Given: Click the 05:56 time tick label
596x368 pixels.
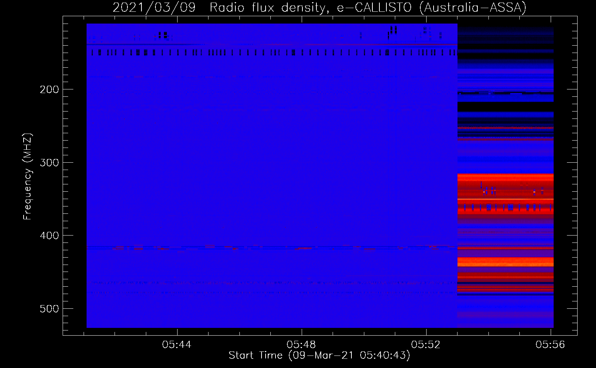Looking at the screenshot, I should [550, 344].
